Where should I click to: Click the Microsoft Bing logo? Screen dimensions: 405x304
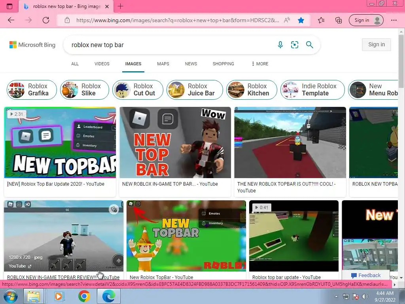[32, 45]
